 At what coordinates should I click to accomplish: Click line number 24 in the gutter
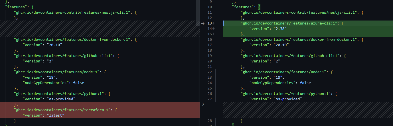(210, 83)
